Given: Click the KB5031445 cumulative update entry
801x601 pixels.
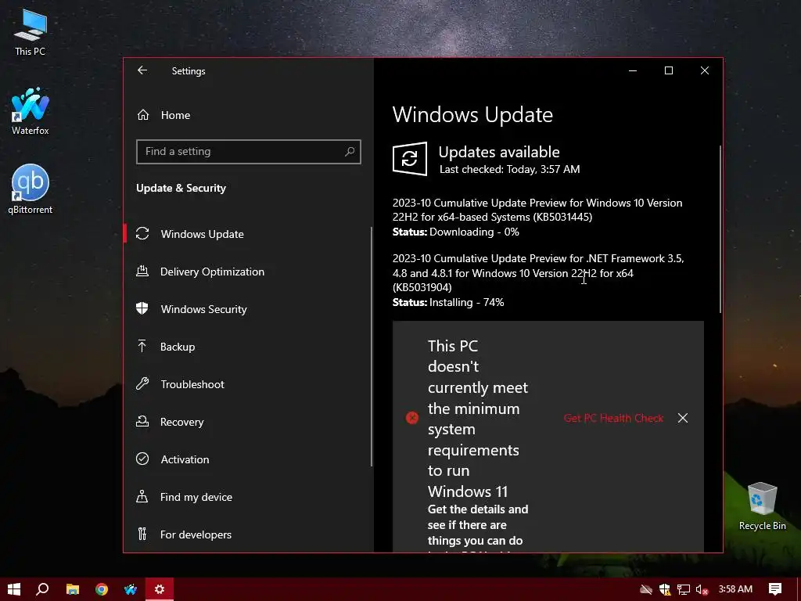Looking at the screenshot, I should 537,210.
